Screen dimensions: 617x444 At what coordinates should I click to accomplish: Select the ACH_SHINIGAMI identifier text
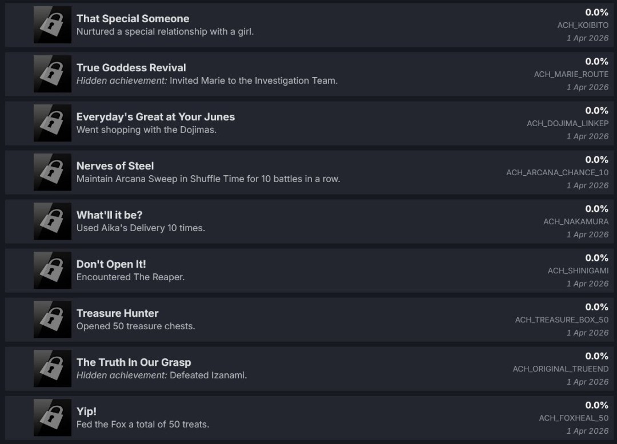tap(578, 271)
